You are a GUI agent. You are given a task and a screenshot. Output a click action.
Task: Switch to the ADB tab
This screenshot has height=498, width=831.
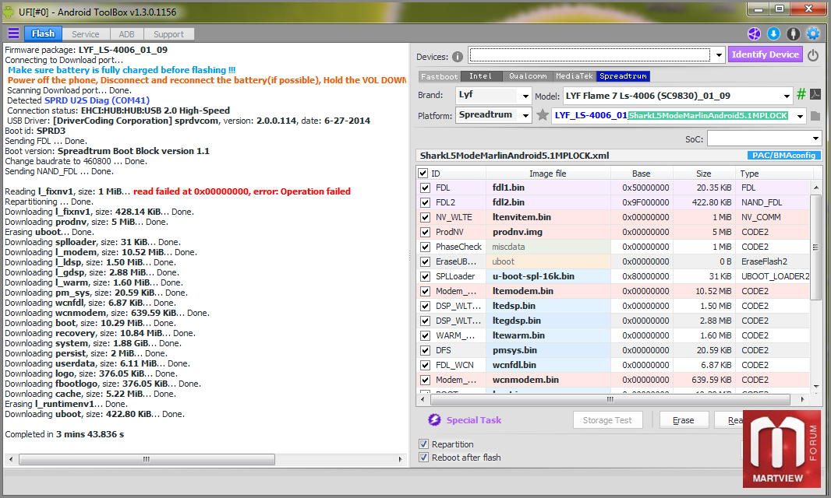[x=126, y=34]
